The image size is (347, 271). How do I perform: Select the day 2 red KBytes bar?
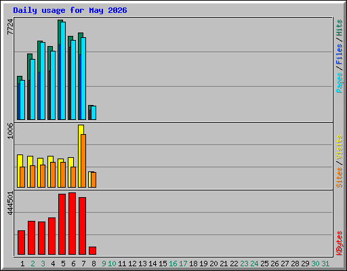click(x=31, y=238)
